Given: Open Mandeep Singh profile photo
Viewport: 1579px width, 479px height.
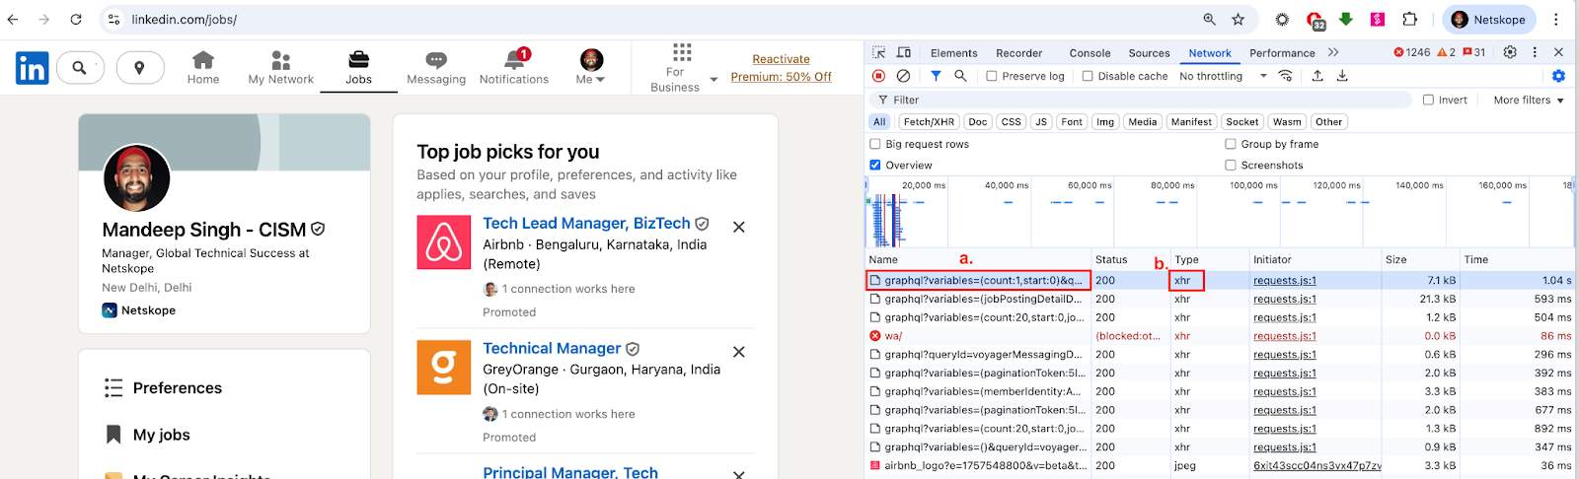Looking at the screenshot, I should point(137,178).
